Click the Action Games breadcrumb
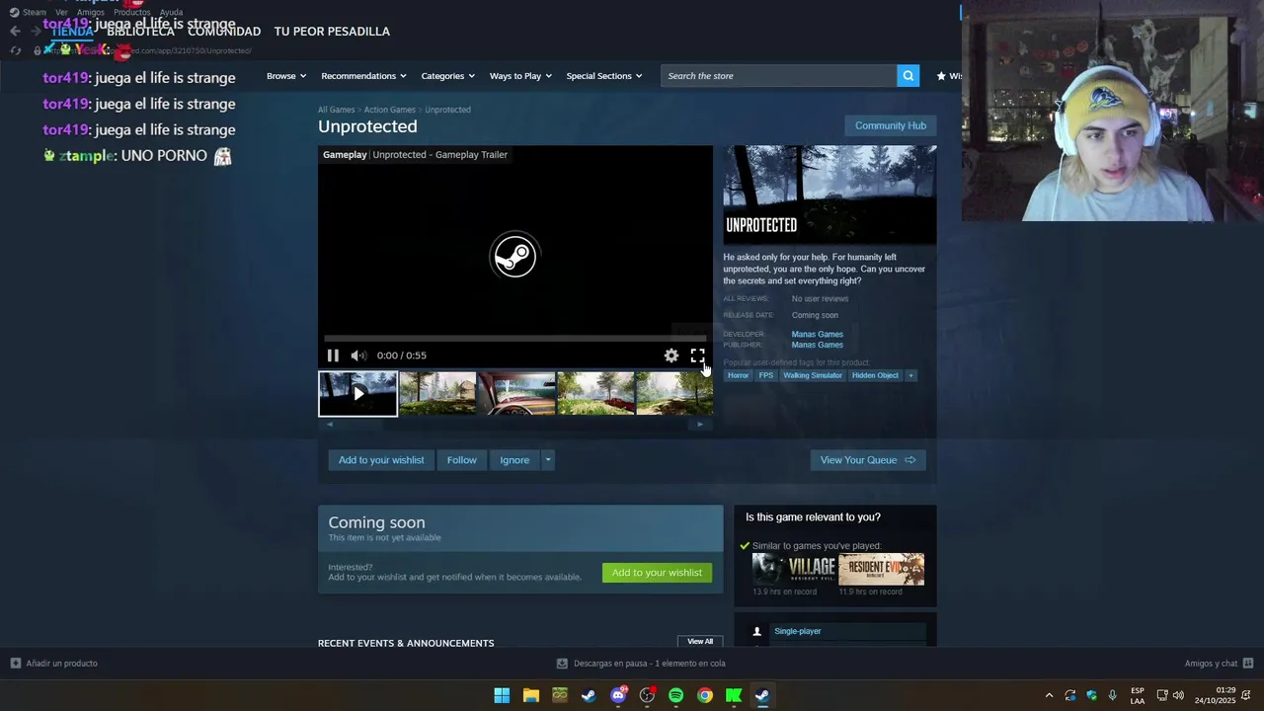The image size is (1264, 711). (389, 110)
